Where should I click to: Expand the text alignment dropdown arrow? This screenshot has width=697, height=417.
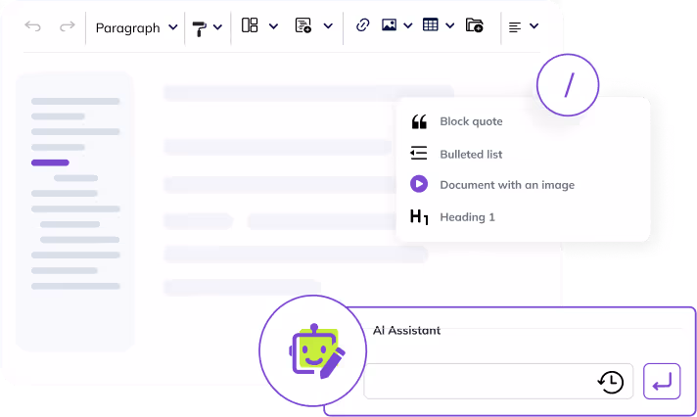[534, 27]
